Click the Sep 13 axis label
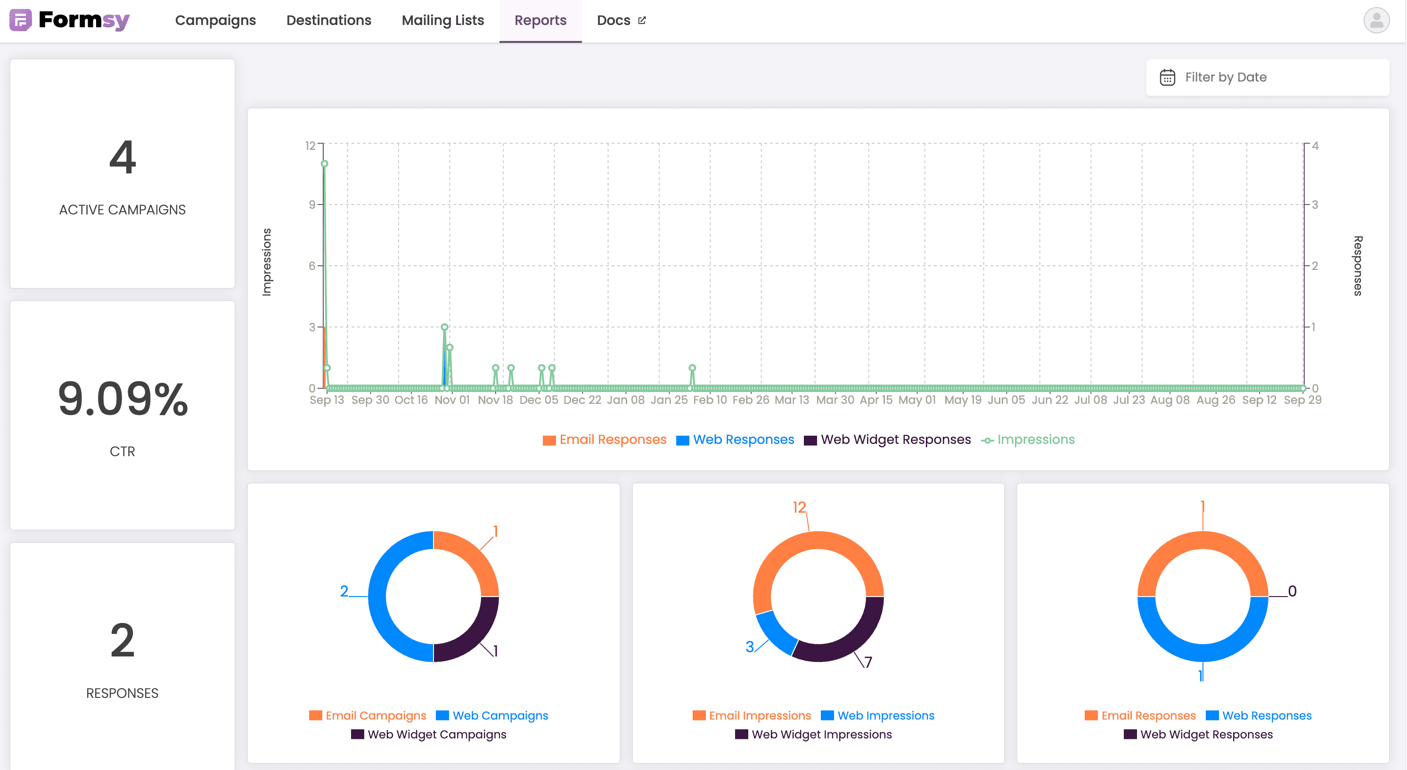 327,400
